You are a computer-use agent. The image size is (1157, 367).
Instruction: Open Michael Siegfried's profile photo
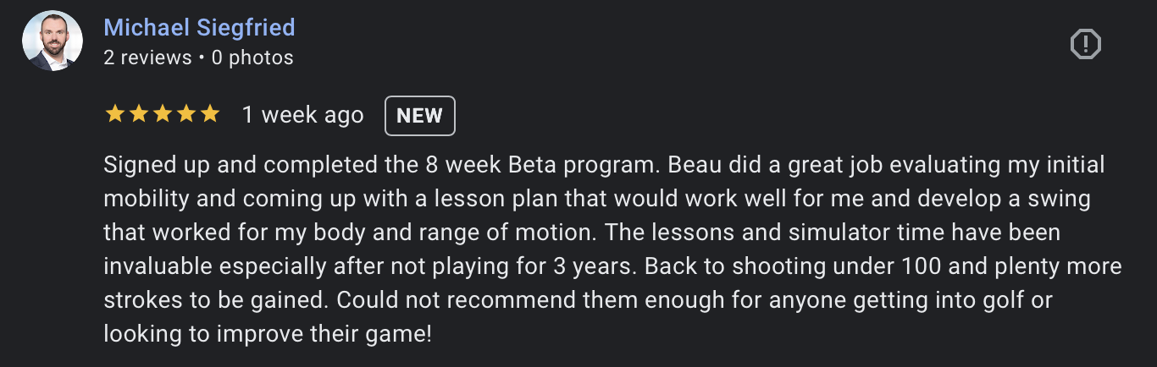(x=53, y=41)
